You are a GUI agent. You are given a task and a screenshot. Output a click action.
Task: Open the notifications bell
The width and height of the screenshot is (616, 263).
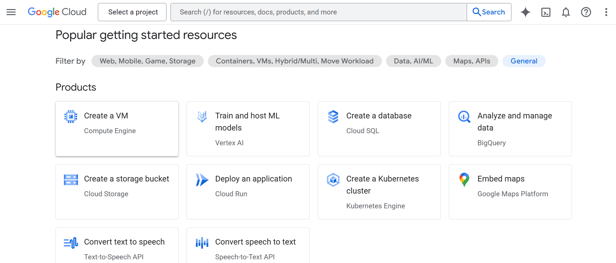[566, 12]
